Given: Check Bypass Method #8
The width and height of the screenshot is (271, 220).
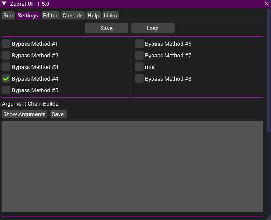Looking at the screenshot, I should (139, 78).
